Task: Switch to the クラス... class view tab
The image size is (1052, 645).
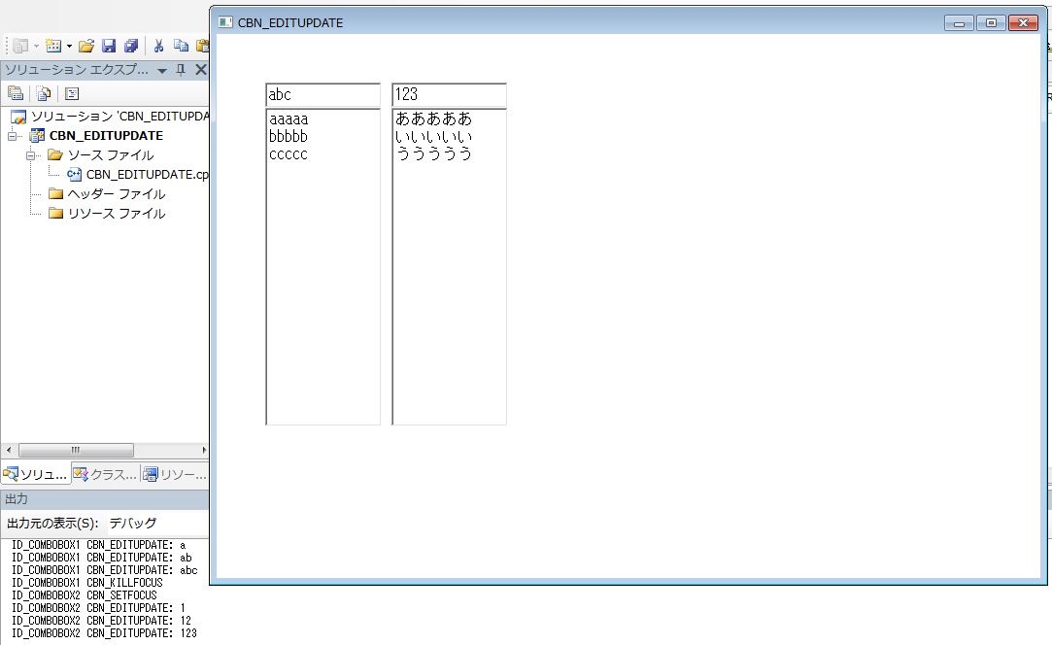Action: (105, 474)
